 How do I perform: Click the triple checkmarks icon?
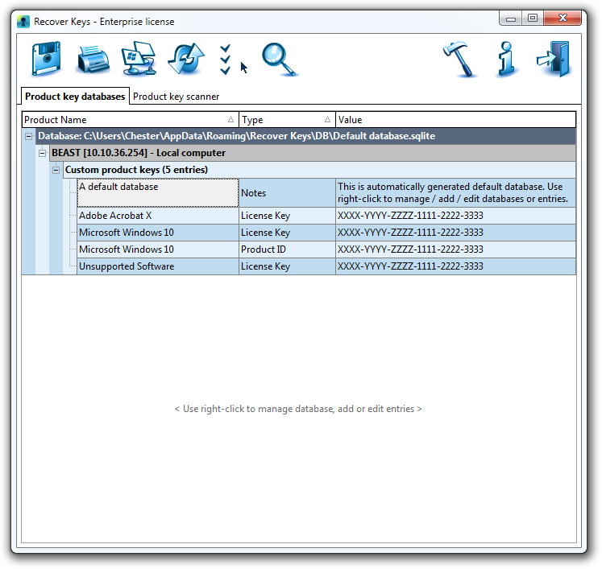[x=226, y=60]
